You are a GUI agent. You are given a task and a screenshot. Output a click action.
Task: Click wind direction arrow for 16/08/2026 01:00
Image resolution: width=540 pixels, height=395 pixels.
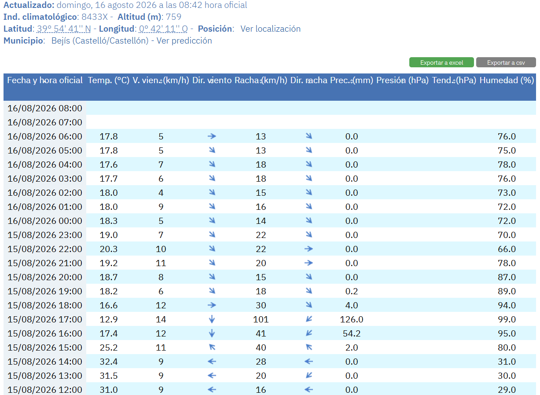(x=212, y=207)
